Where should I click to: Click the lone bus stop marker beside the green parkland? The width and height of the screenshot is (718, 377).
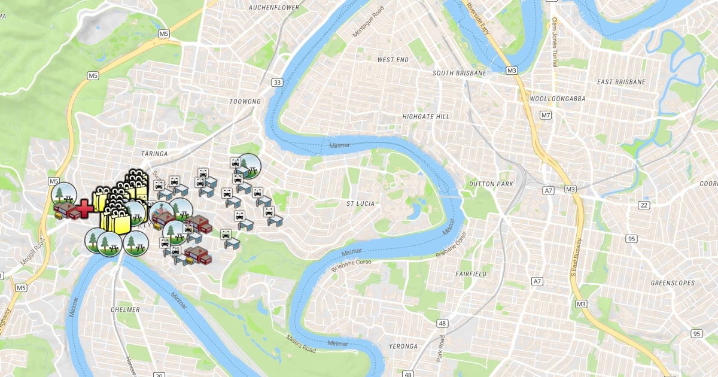click(229, 239)
